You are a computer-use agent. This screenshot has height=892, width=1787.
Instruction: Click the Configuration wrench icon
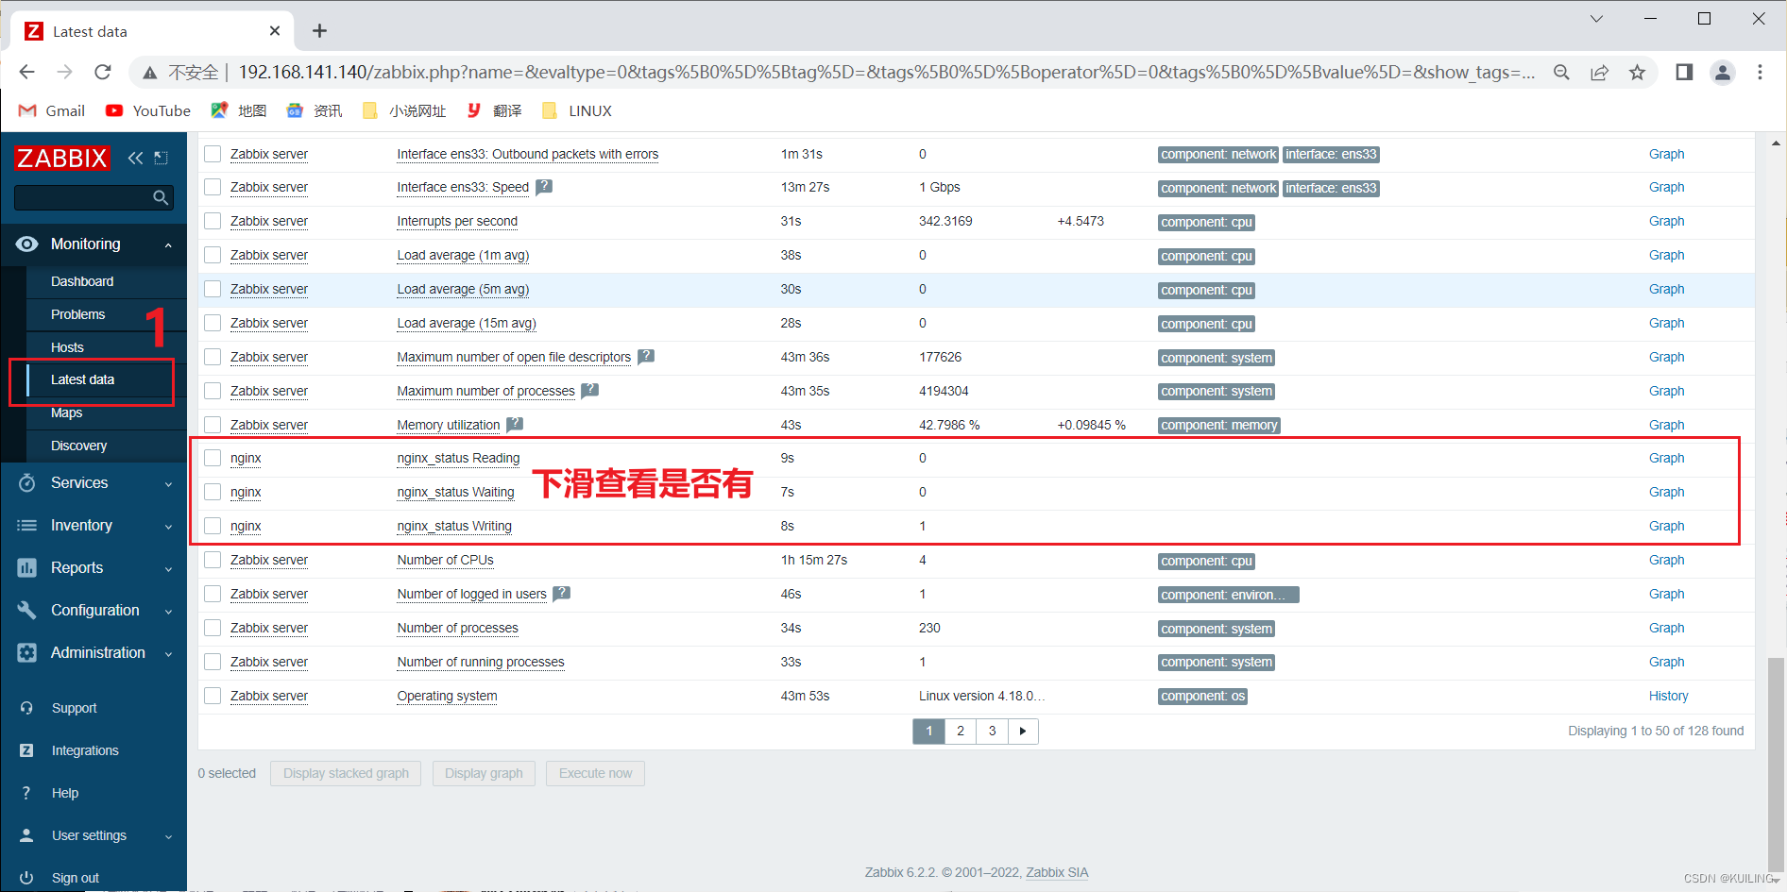[x=27, y=610]
